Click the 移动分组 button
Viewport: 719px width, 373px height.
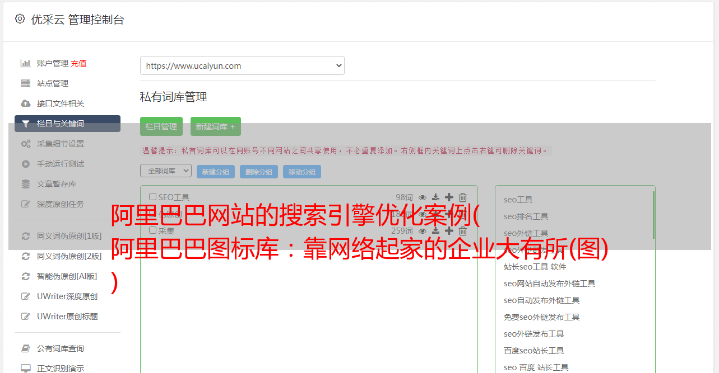click(x=302, y=172)
